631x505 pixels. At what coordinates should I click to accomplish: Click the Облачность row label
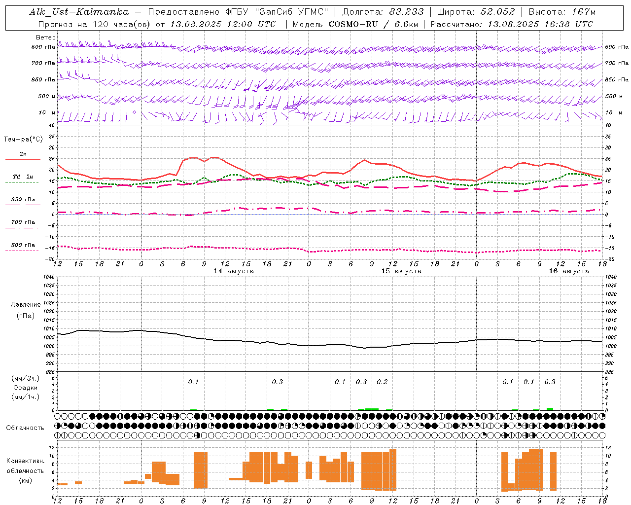(25, 428)
